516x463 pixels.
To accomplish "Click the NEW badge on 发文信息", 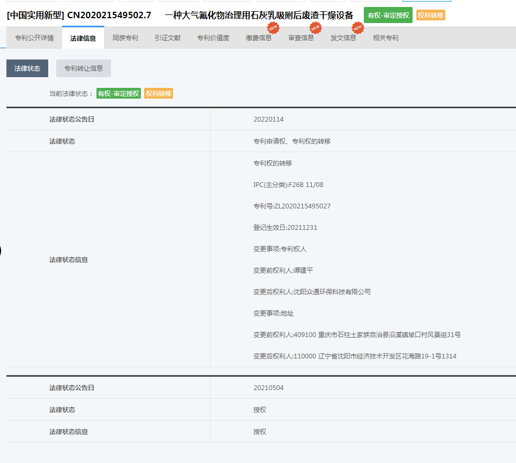I will pos(357,27).
